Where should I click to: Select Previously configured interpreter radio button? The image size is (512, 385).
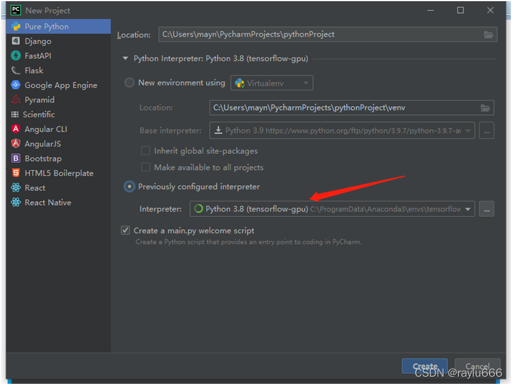[129, 187]
